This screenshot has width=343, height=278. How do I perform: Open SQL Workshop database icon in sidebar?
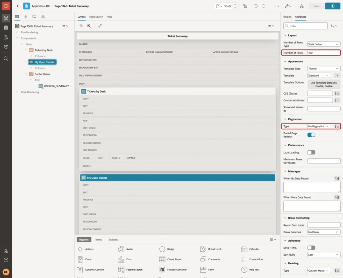pyautogui.click(x=6, y=28)
